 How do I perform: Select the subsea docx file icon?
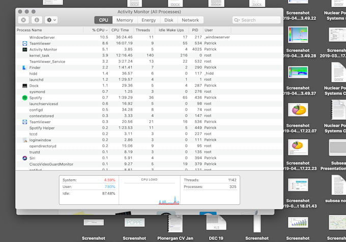(338, 184)
